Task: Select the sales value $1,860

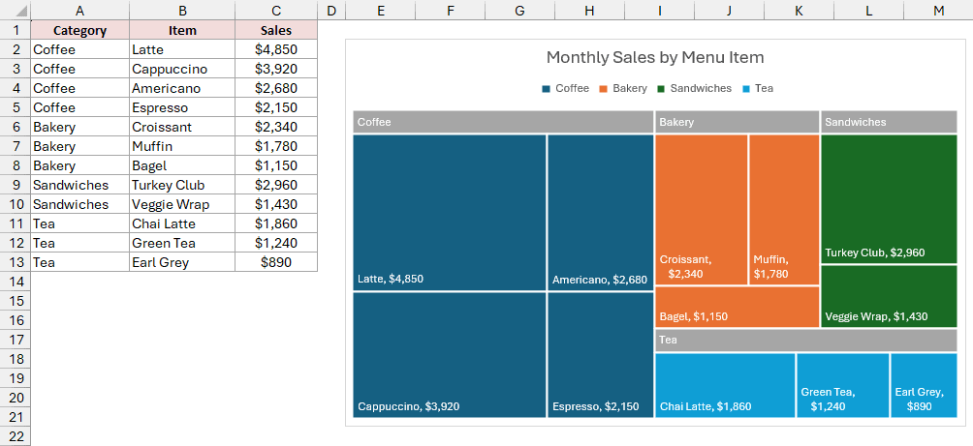Action: click(276, 223)
